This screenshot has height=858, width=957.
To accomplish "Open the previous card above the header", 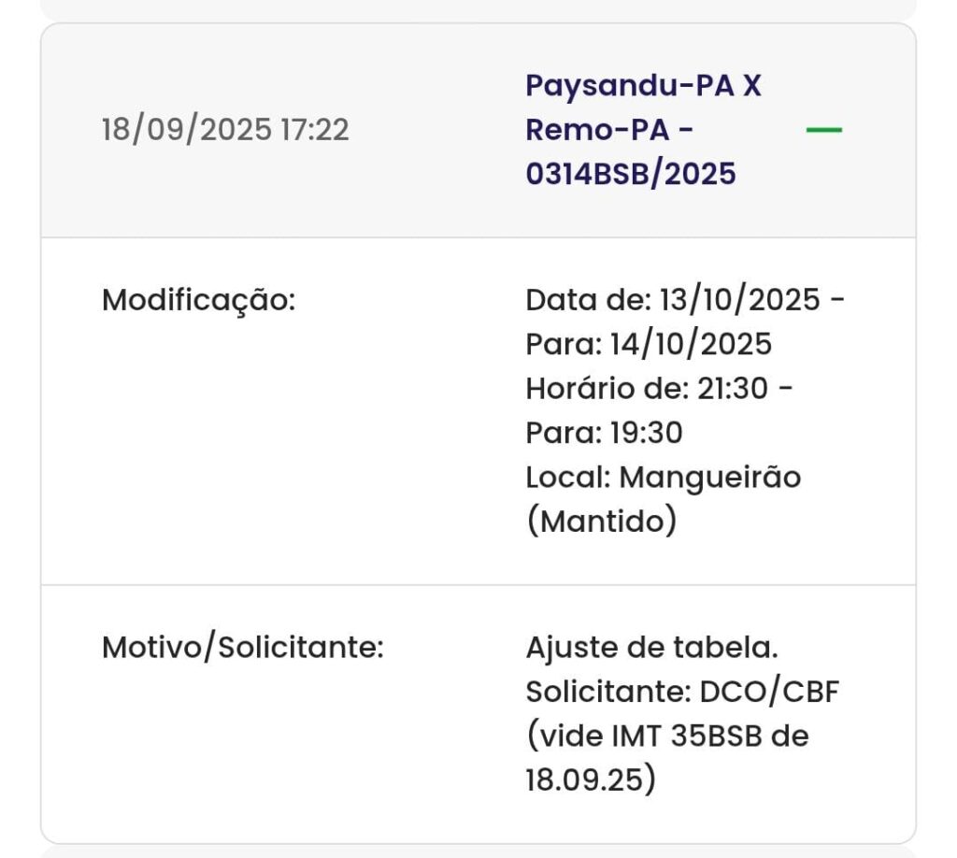I will [x=478, y=8].
